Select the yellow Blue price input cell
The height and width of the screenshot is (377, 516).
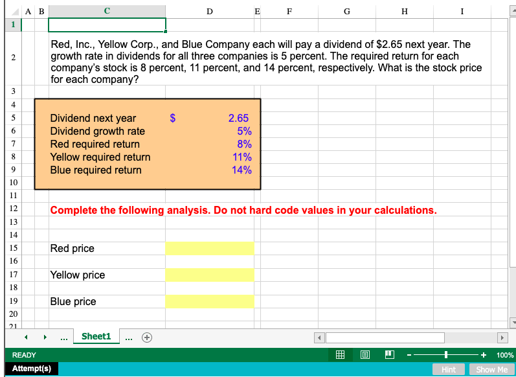210,301
